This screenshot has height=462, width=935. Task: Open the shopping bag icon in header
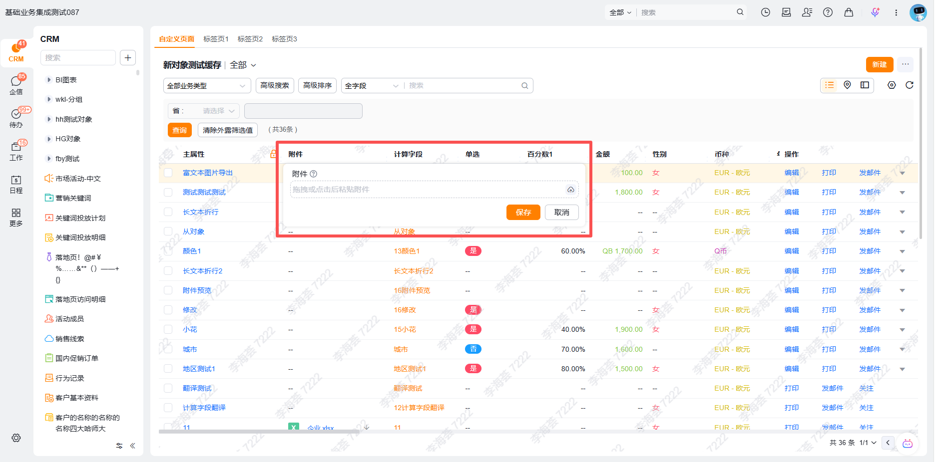849,12
